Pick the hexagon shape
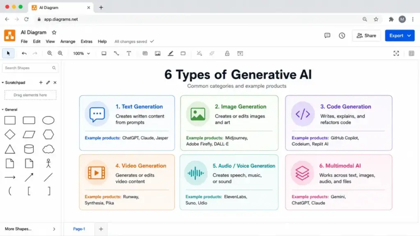Viewport: 420px width, 236px height. [48, 134]
